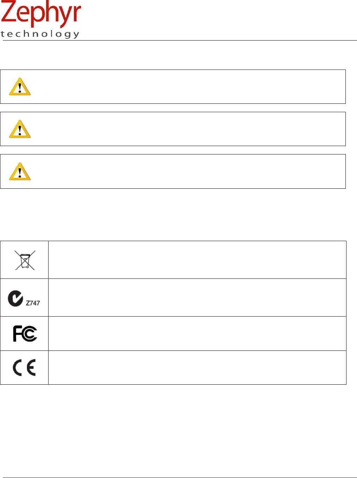The width and height of the screenshot is (357, 478).
Task: Click the top yellow warning triangle icon
Action: (x=20, y=87)
